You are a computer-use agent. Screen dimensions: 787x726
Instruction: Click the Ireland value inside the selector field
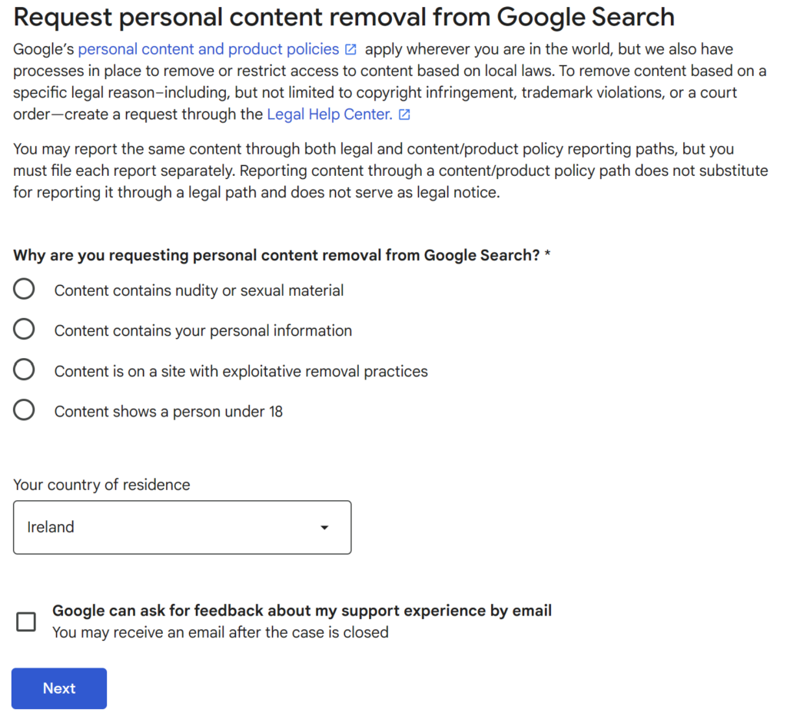51,527
